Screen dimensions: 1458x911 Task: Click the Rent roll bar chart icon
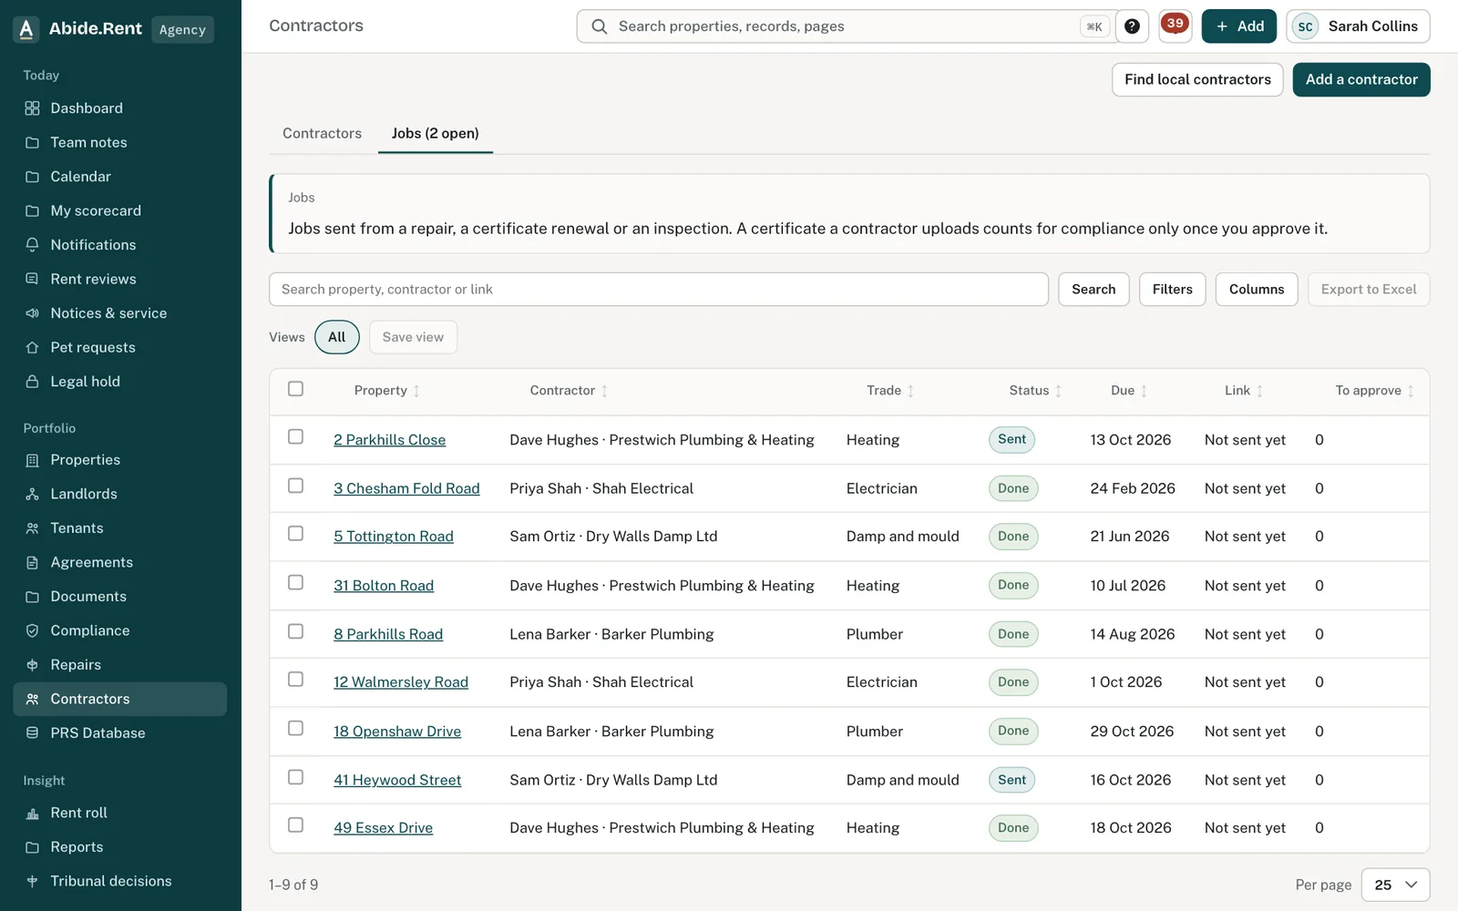pyautogui.click(x=32, y=813)
